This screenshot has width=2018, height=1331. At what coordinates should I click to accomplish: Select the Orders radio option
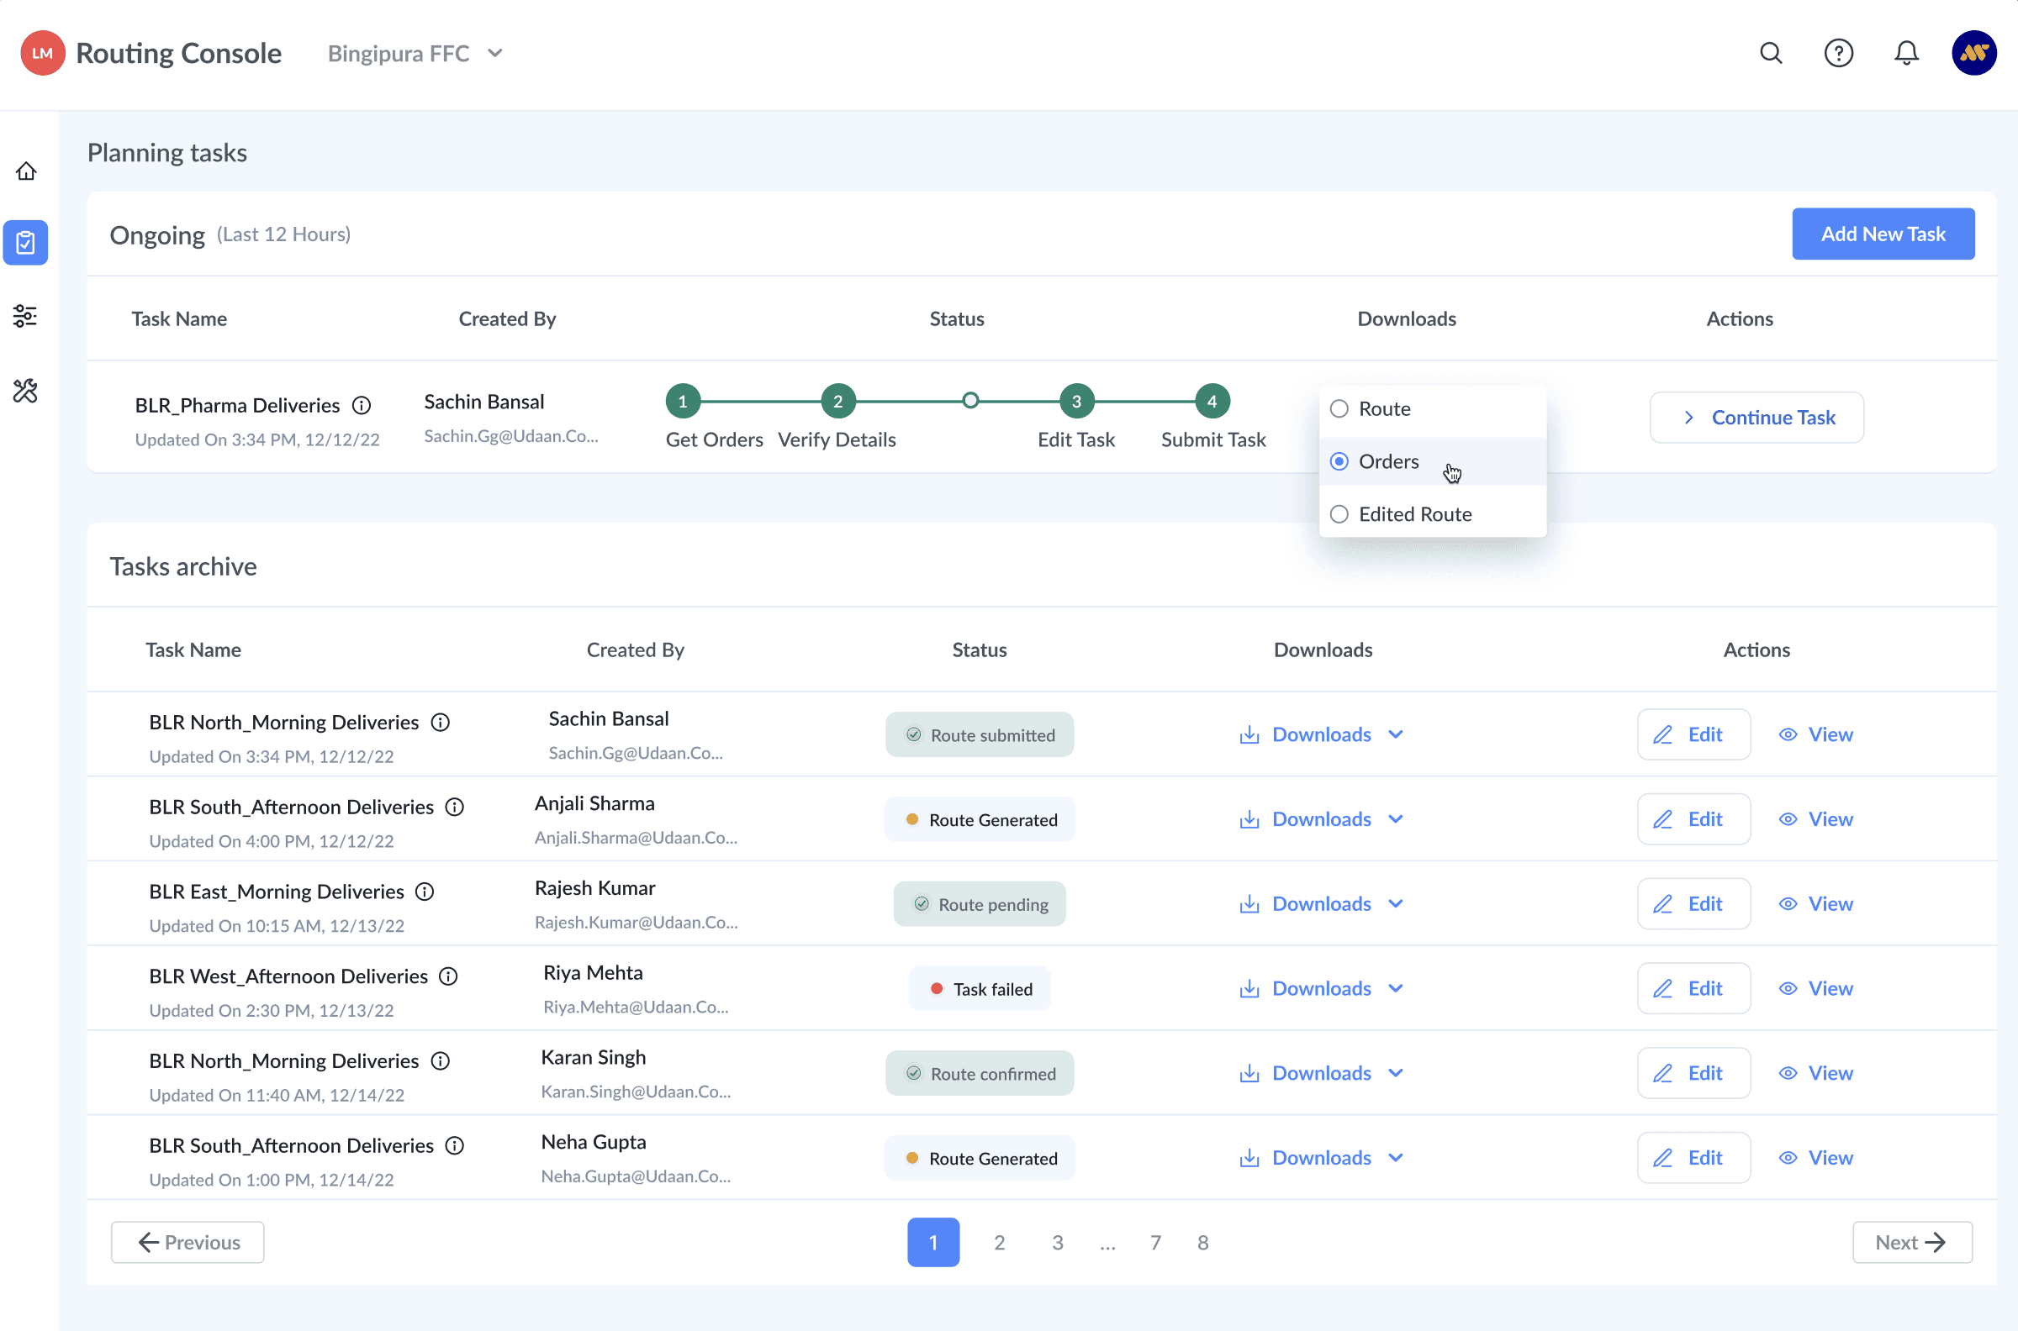[1339, 462]
